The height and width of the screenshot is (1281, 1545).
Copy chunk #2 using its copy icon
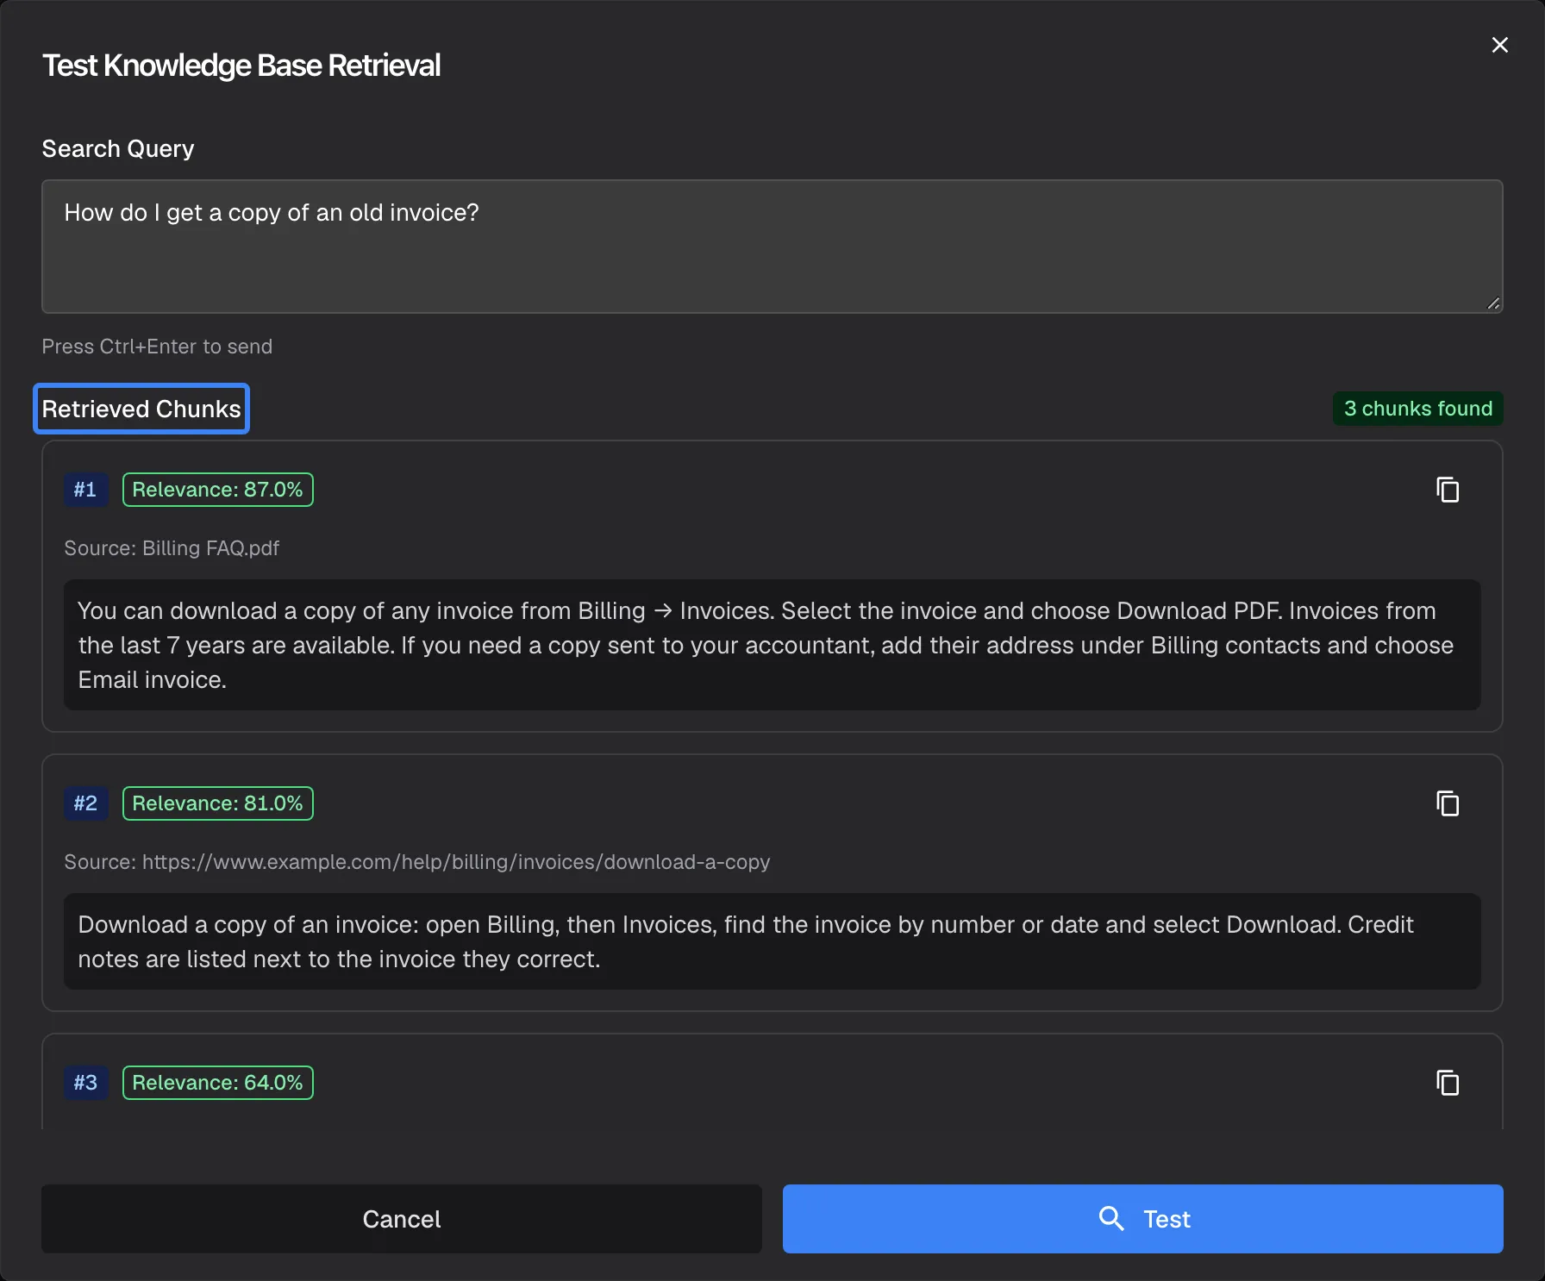pyautogui.click(x=1448, y=803)
